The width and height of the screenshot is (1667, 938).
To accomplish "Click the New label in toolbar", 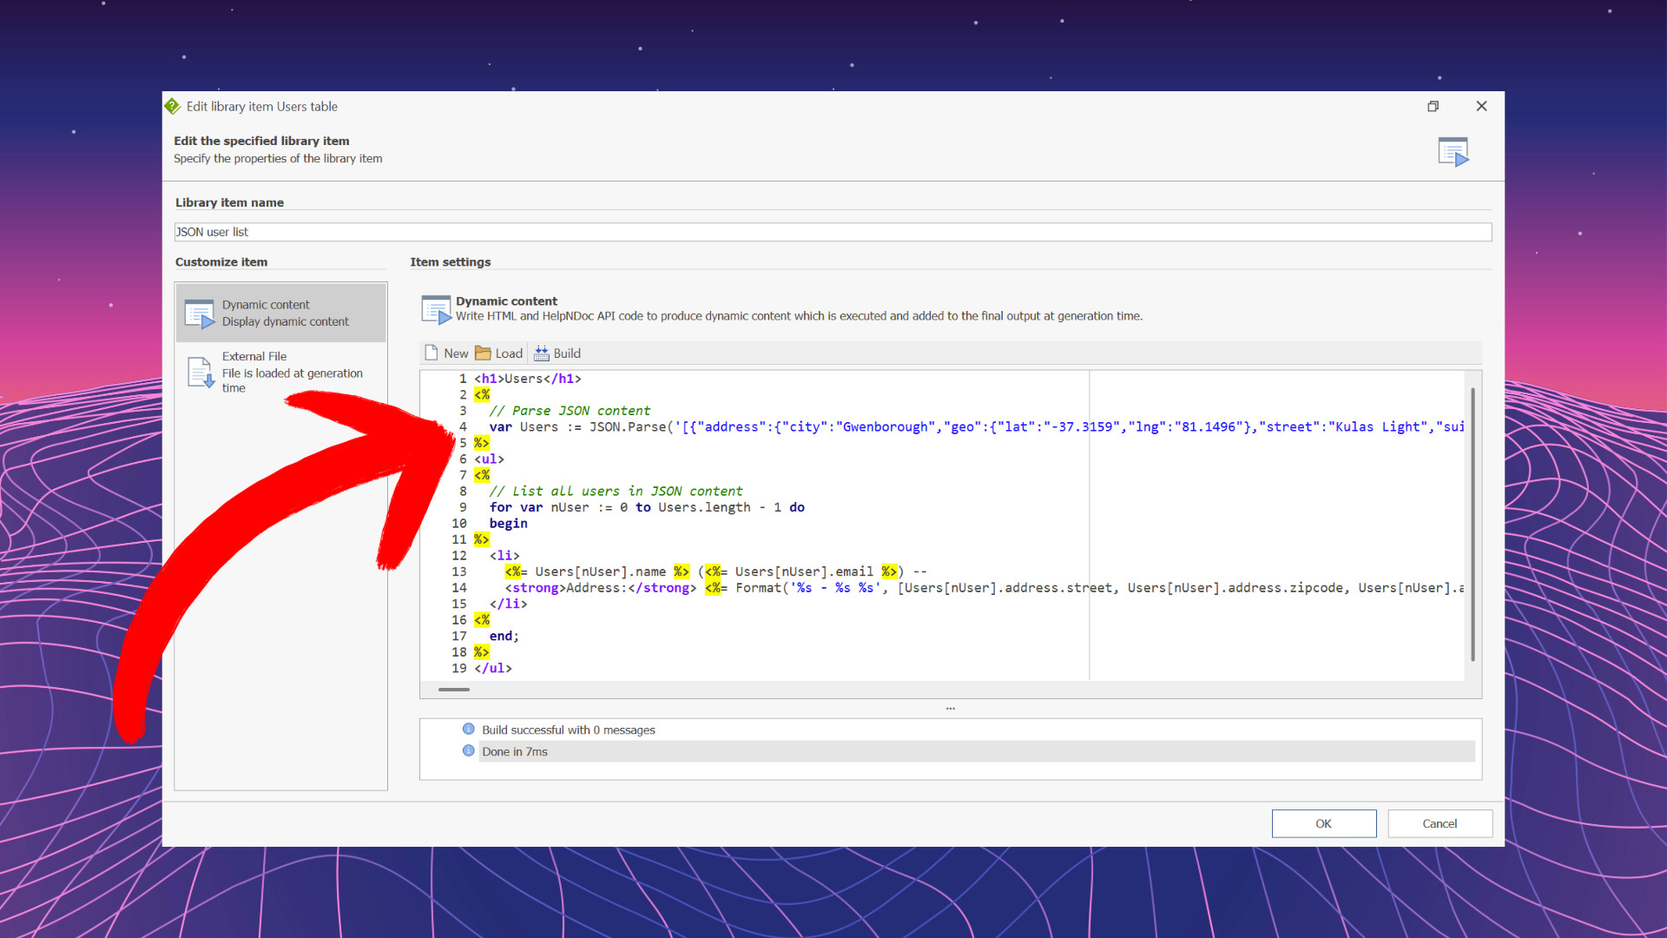I will point(456,353).
